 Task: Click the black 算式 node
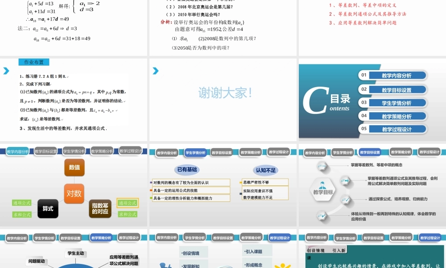[48, 209]
